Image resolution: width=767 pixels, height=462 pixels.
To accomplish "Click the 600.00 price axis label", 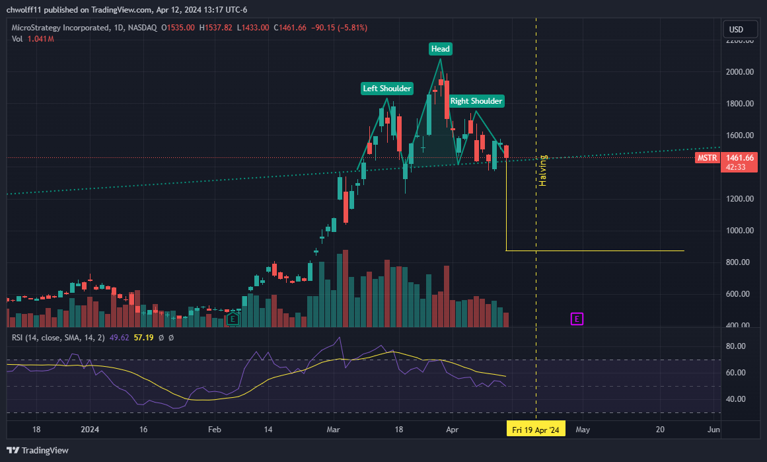I will pos(738,294).
